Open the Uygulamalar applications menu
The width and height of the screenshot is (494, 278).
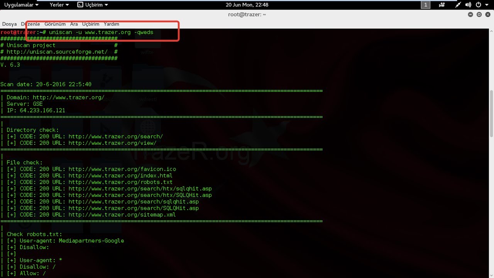click(x=21, y=5)
